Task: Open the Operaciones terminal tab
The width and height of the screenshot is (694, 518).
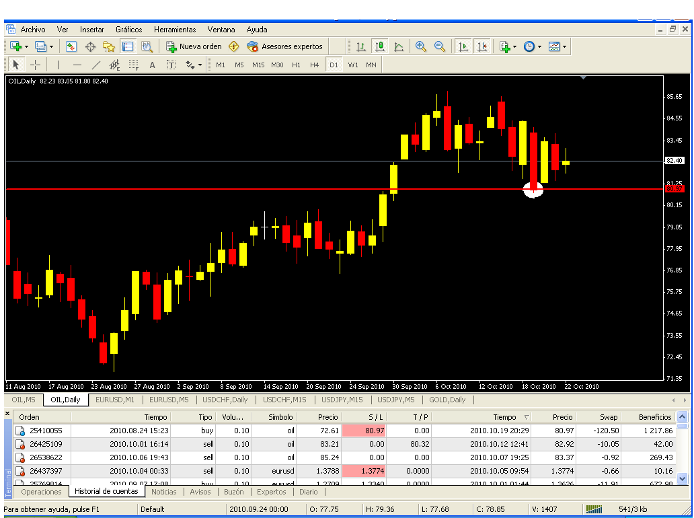Action: pos(41,492)
